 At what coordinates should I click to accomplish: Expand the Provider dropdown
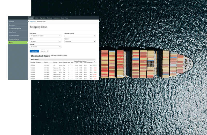(x=45, y=47)
